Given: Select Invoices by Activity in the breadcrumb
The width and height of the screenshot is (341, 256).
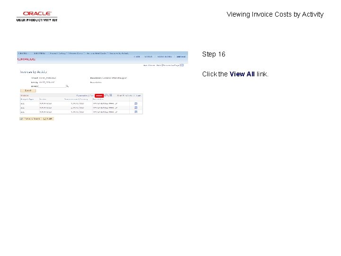Looking at the screenshot, I should click(119, 53).
